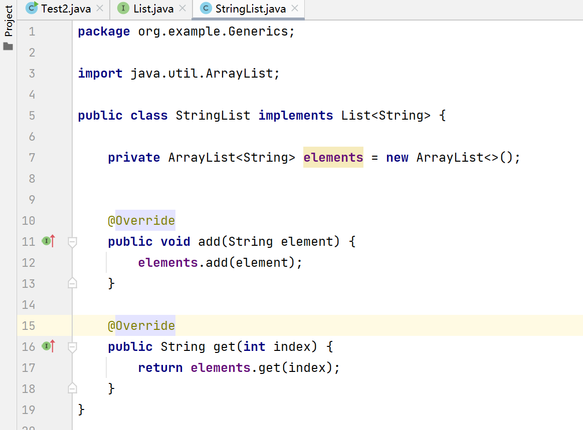Click List<String> in the class declaration
The height and width of the screenshot is (430, 583).
click(x=385, y=116)
